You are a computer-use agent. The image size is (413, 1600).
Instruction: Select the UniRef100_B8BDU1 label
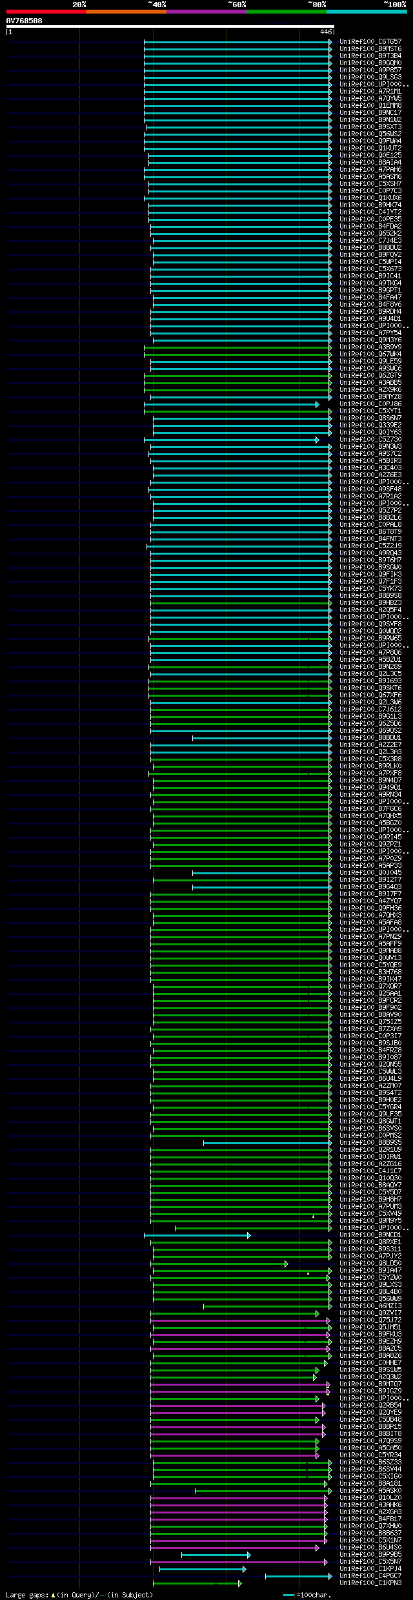tap(370, 737)
